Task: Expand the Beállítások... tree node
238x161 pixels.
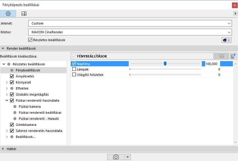Action: (7, 137)
